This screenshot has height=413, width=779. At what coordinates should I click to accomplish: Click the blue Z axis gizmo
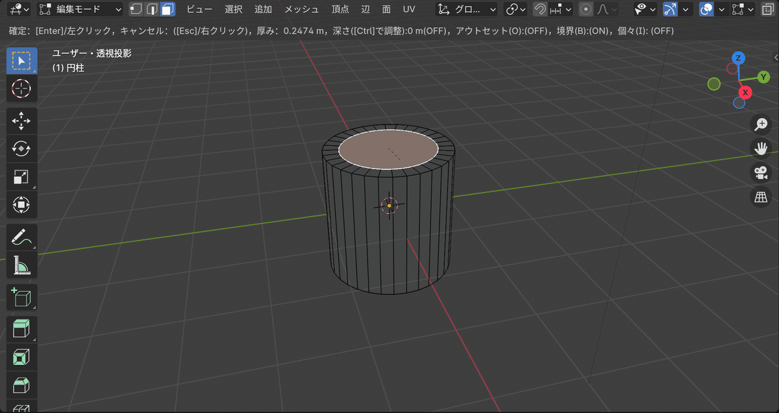(x=738, y=58)
